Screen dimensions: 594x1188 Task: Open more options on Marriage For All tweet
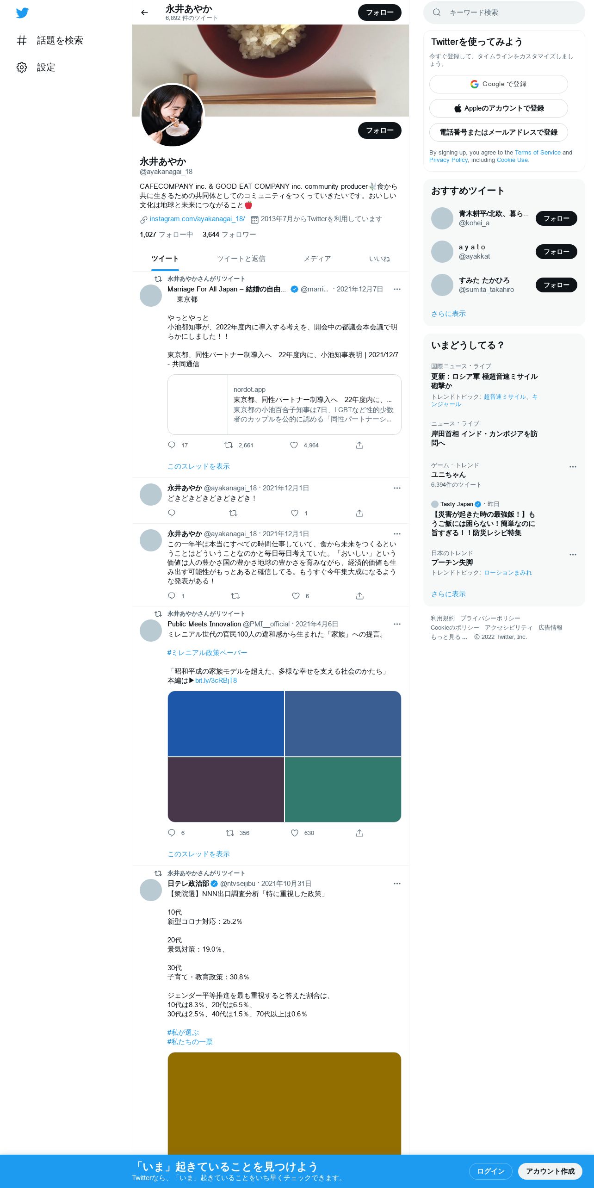coord(397,289)
